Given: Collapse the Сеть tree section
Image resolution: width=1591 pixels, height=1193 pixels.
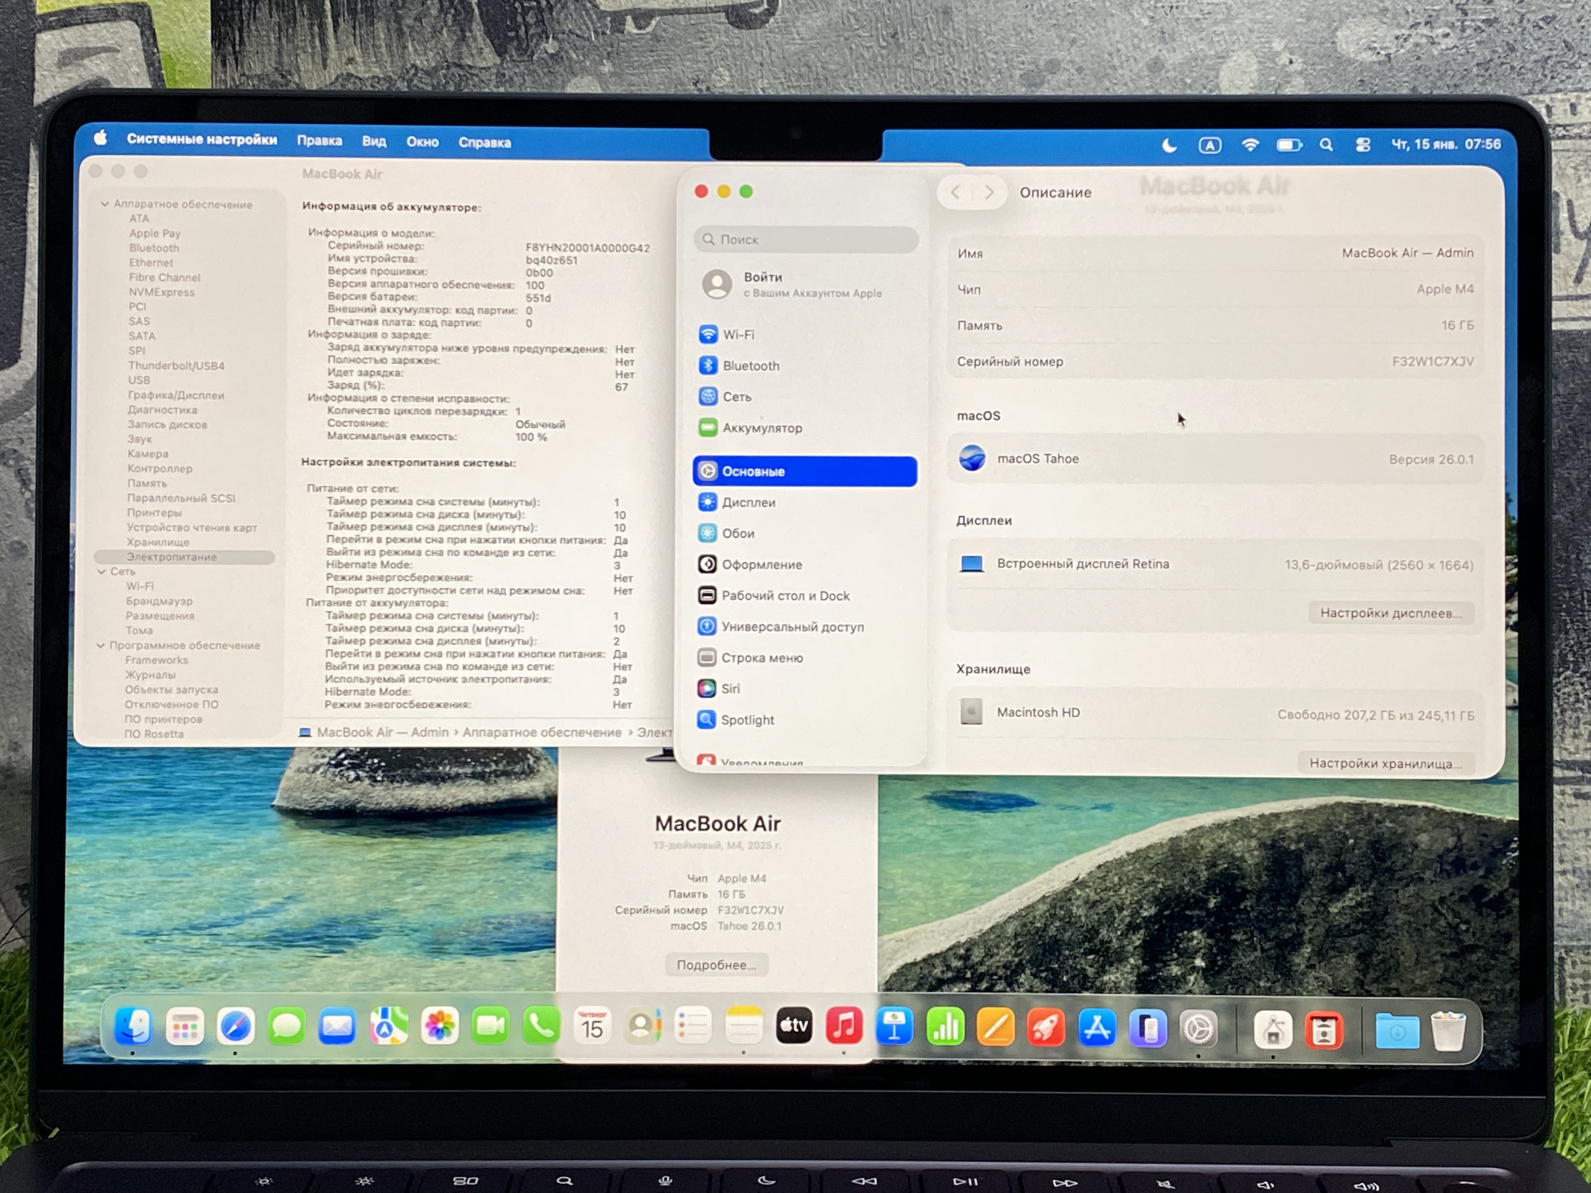Looking at the screenshot, I should 101,571.
